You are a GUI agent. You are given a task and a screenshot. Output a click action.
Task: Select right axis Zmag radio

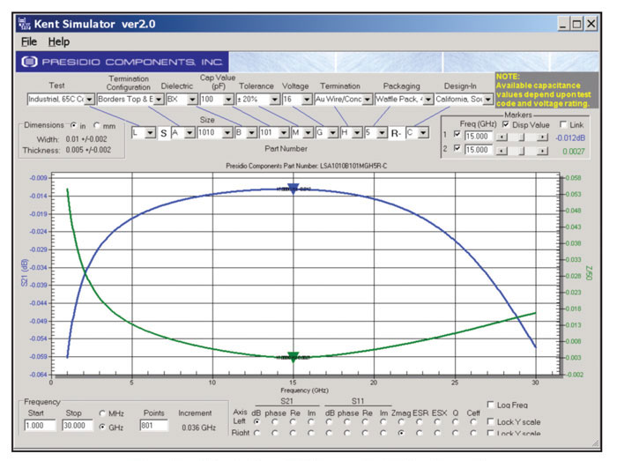401,433
